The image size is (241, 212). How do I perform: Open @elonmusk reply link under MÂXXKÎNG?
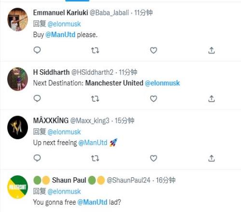point(64,132)
